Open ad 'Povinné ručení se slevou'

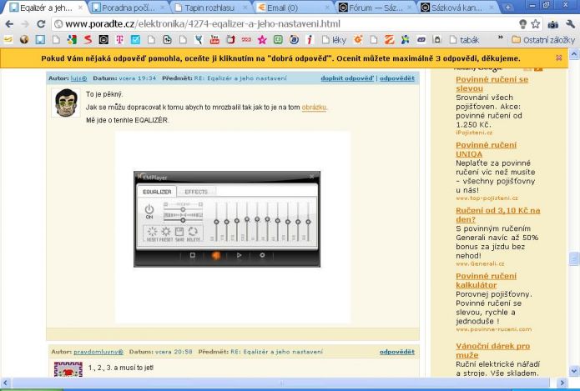(492, 84)
